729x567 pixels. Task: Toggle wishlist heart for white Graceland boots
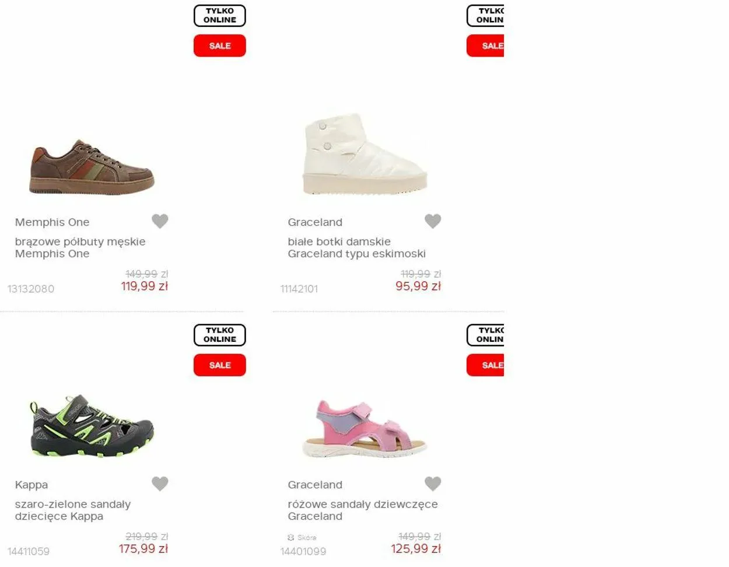pyautogui.click(x=433, y=221)
